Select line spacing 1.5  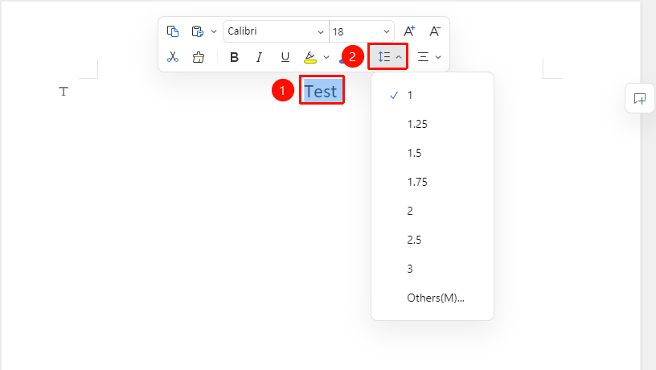(433, 153)
